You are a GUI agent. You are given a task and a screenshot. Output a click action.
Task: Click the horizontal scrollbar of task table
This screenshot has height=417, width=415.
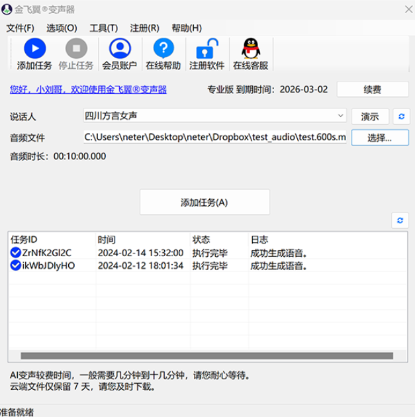point(207,356)
